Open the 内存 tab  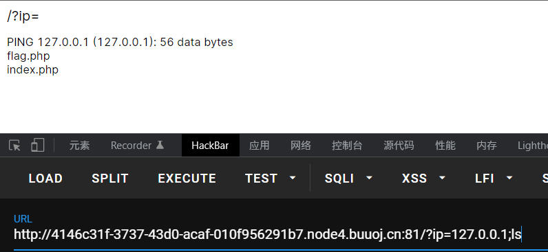[487, 146]
